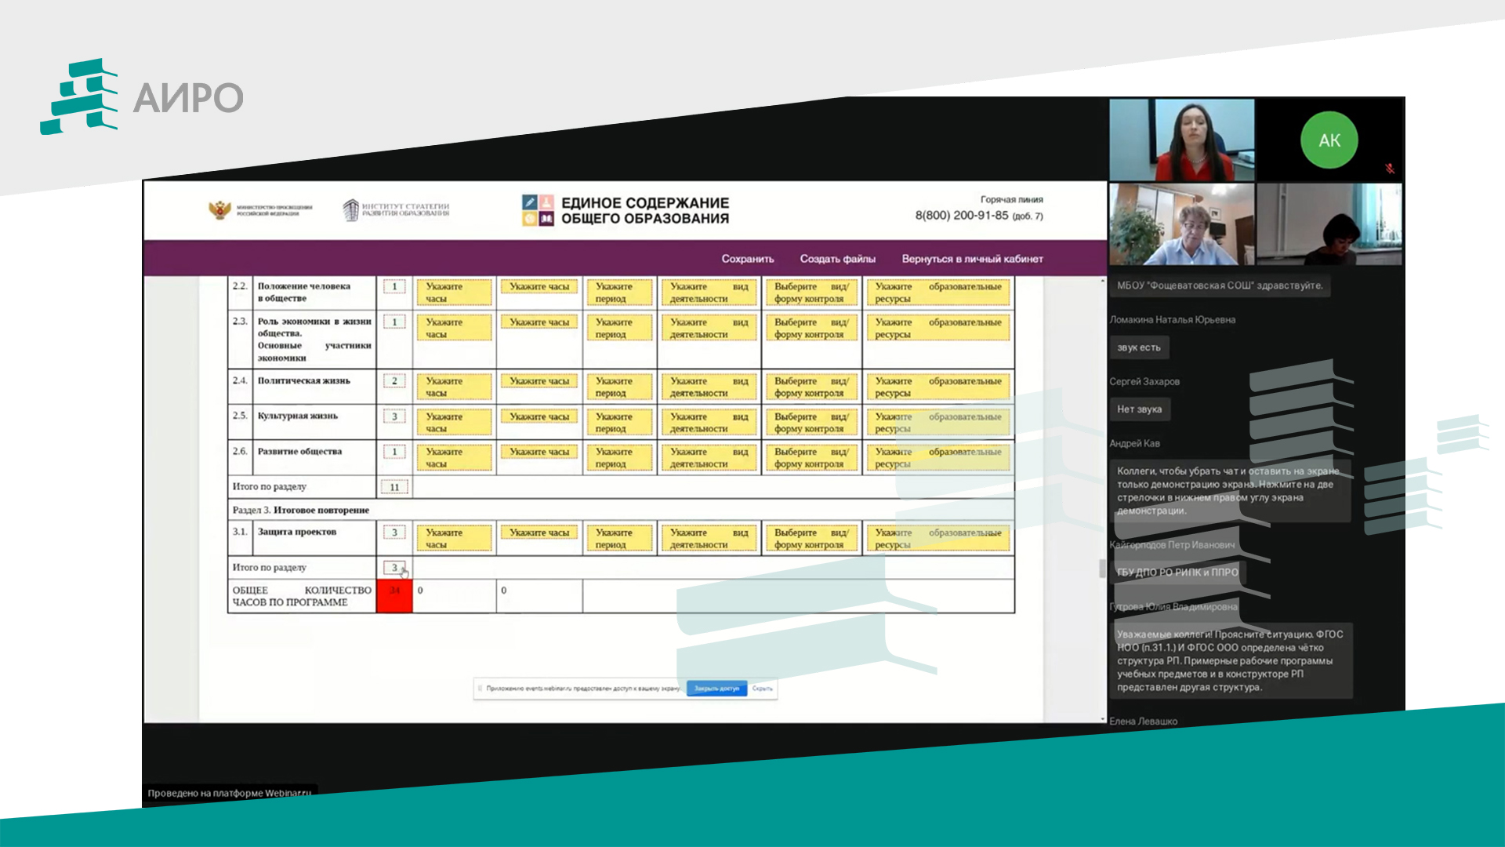Click 'Укажите часы' field for Роль экономики row
Viewport: 1505px width, 847px height.
pos(454,328)
